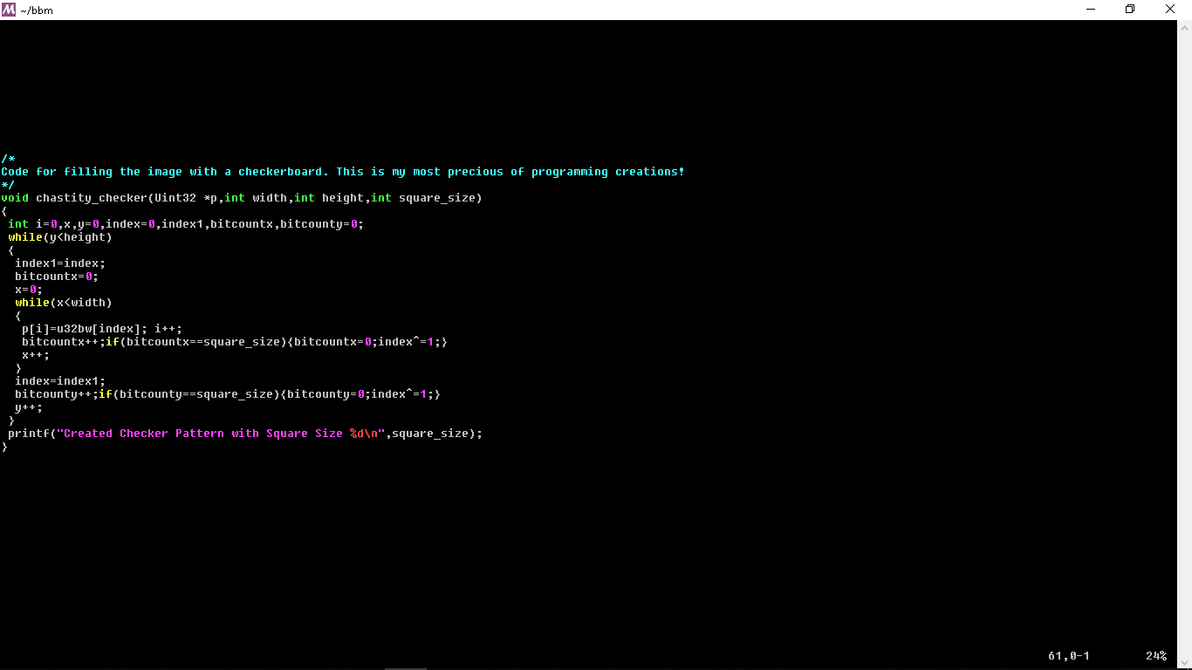Click the "Created Checker Pattern" string literal
This screenshot has height=670, width=1192.
coord(221,434)
